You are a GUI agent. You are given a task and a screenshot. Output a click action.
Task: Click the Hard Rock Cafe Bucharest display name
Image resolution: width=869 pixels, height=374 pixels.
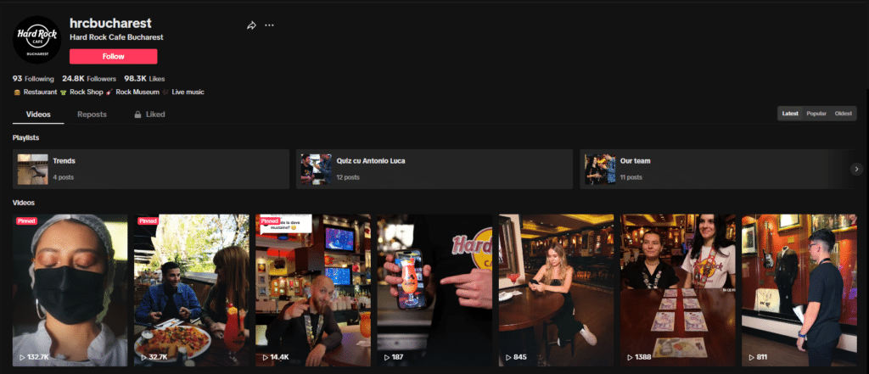click(x=116, y=37)
